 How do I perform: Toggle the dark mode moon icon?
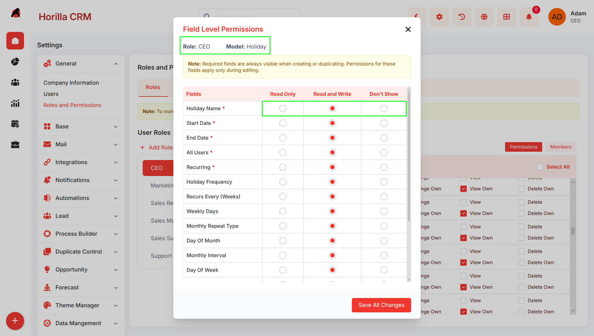click(x=417, y=17)
